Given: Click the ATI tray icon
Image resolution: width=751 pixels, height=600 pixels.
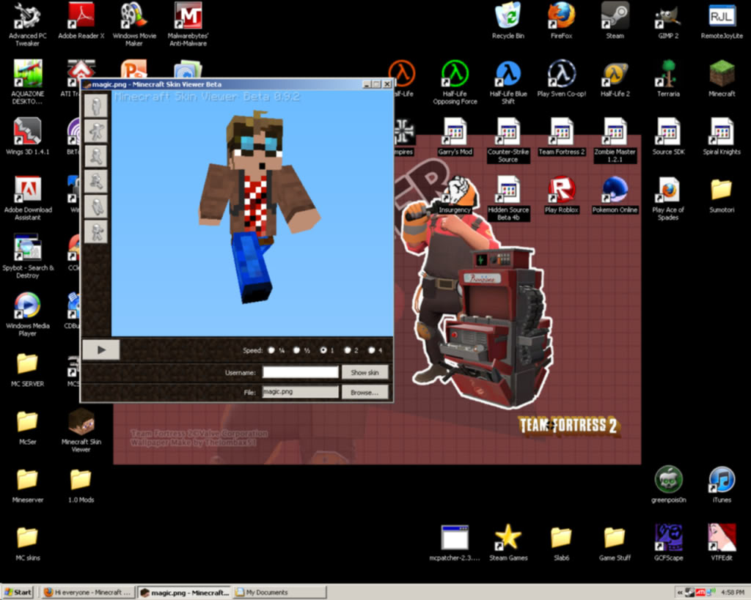Looking at the screenshot, I should [x=700, y=593].
